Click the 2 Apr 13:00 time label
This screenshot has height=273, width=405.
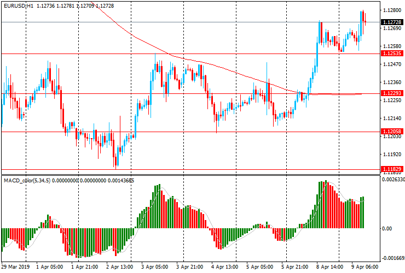(120, 267)
